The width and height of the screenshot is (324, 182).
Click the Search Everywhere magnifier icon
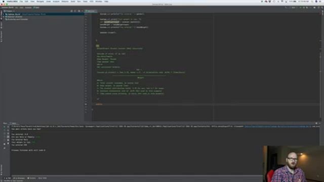pos(321,8)
